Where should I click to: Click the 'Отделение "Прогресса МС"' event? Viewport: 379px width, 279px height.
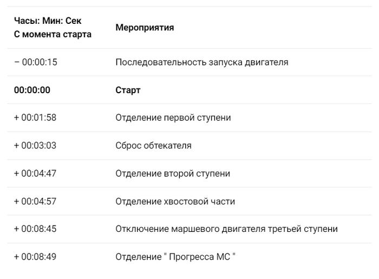(x=175, y=257)
